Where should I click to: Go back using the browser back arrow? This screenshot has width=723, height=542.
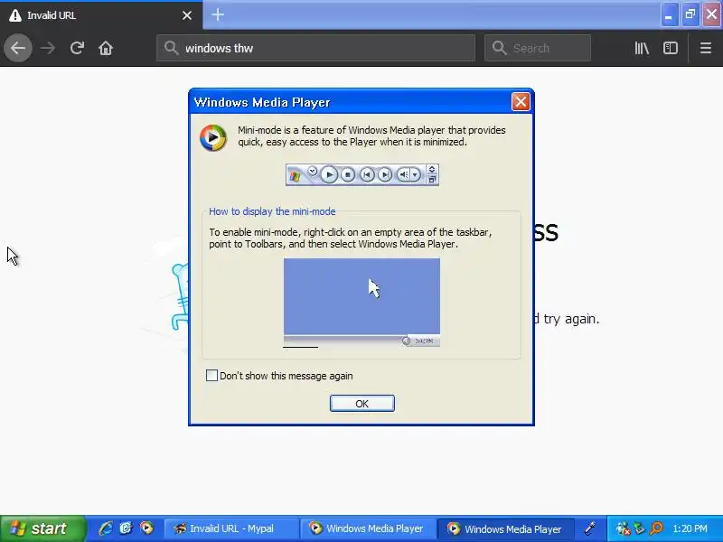pyautogui.click(x=18, y=48)
